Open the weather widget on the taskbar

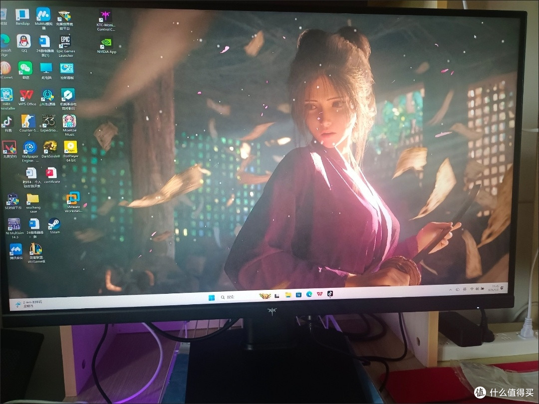(x=29, y=304)
